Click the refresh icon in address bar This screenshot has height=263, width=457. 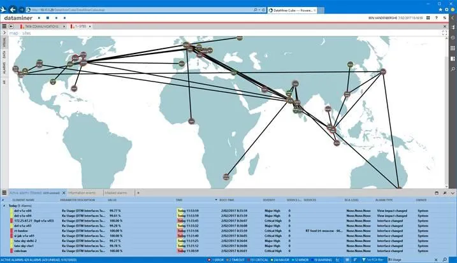(263, 10)
